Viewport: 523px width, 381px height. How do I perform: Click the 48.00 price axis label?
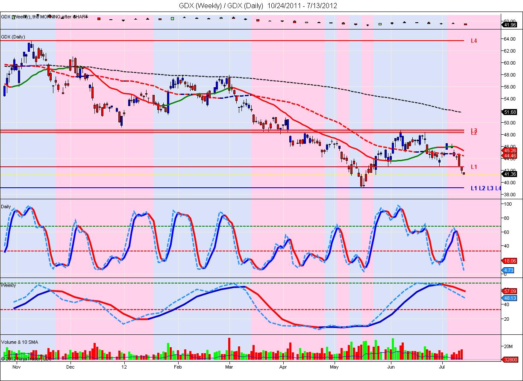[510, 134]
